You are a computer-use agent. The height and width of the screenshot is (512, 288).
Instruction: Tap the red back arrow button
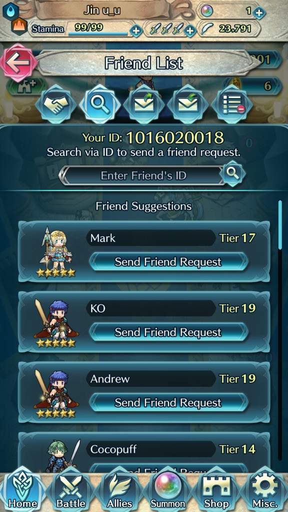[x=18, y=62]
